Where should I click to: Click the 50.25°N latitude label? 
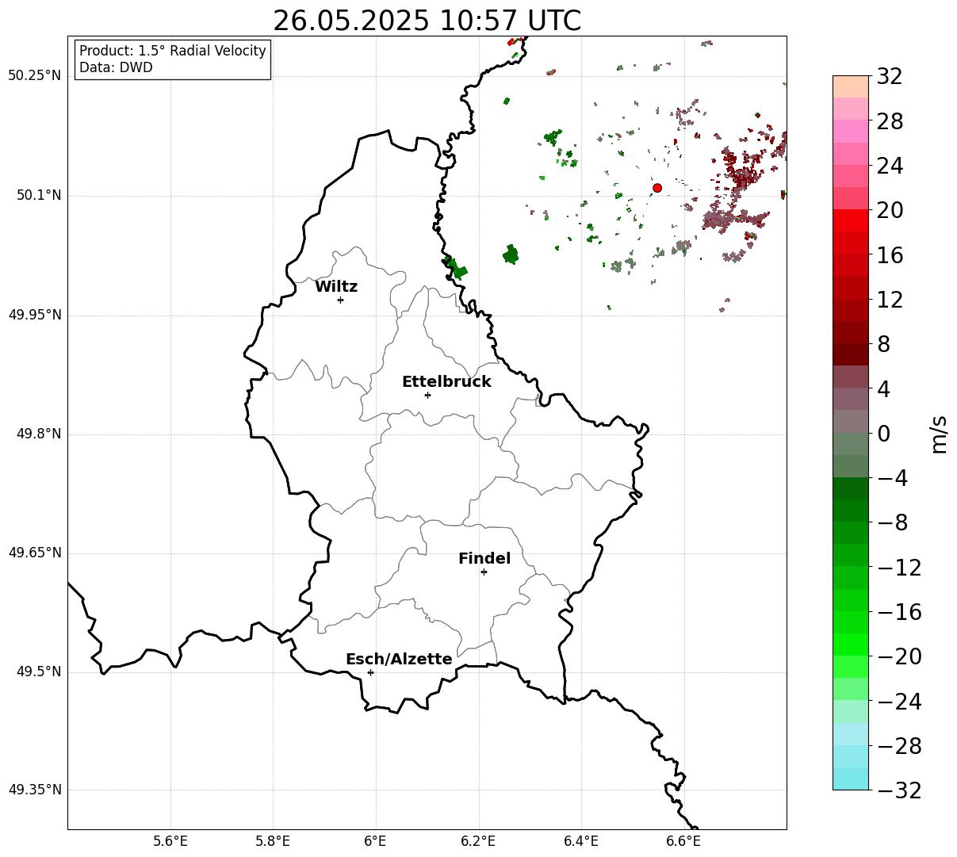pyautogui.click(x=35, y=76)
